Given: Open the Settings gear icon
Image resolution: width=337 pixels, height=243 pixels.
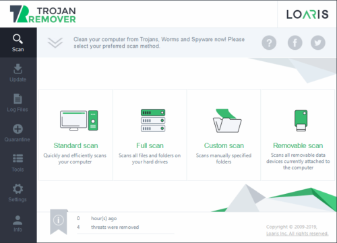Looking at the screenshot, I should point(18,189).
